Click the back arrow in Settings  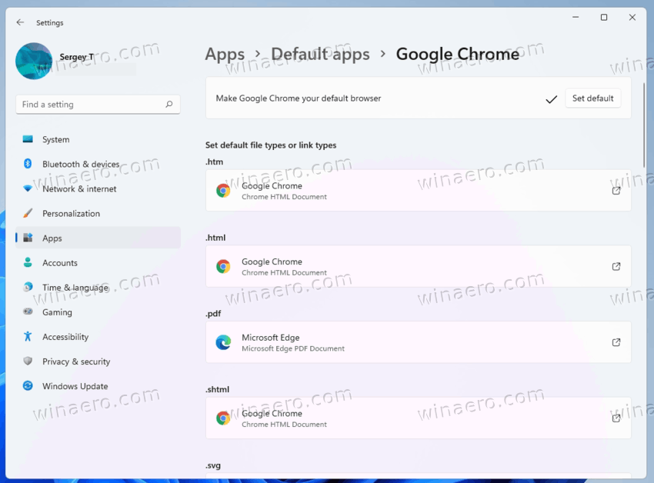coord(20,22)
